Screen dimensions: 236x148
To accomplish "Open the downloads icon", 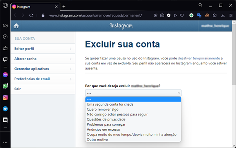I will [x=223, y=15].
